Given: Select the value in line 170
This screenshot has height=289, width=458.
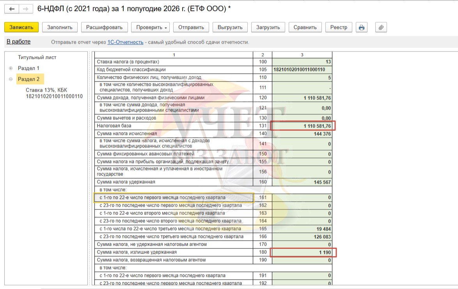Looking at the screenshot, I should [x=302, y=245].
